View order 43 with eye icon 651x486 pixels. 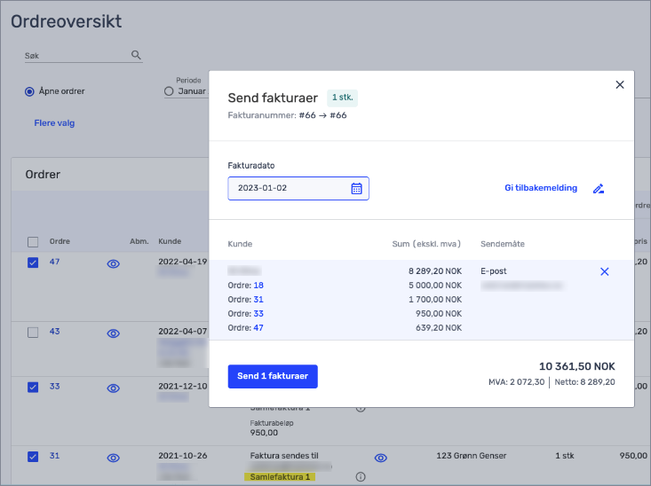click(114, 333)
